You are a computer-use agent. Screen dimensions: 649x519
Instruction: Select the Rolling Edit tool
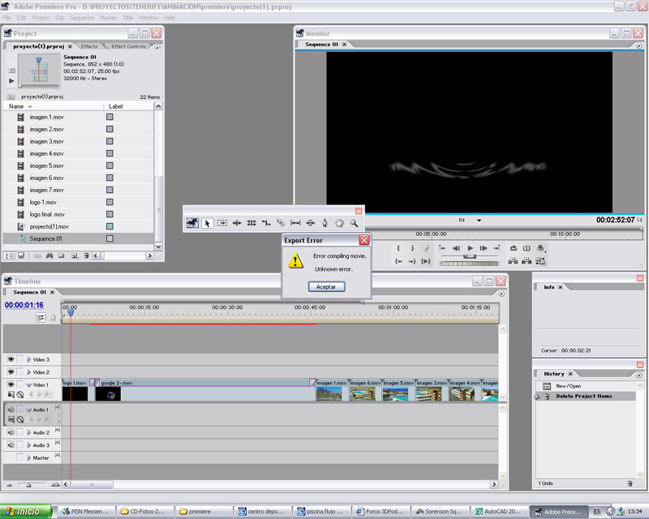tap(251, 223)
